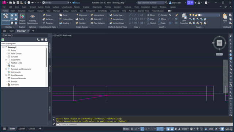
Task: Open Grading Optimization tool
Action: (33, 19)
